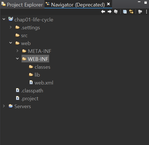Click the .classpath file icon

(17, 90)
